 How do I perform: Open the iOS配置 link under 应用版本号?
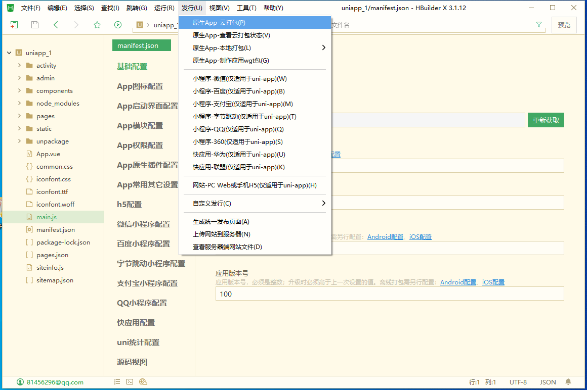tap(493, 282)
